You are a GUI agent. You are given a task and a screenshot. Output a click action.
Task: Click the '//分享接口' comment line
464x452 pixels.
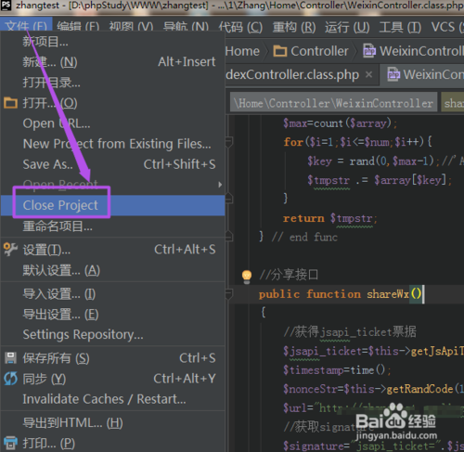(289, 275)
